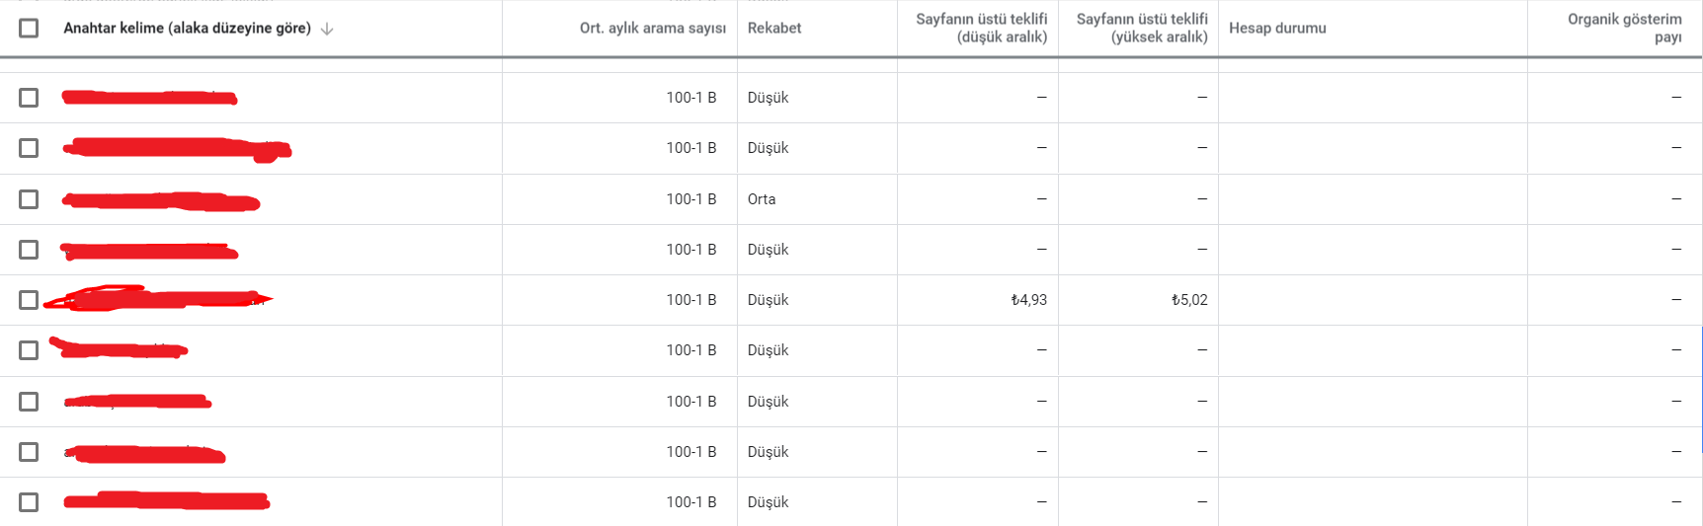Check the first keyword row checkbox
Viewport: 1703px width, 526px height.
click(29, 98)
